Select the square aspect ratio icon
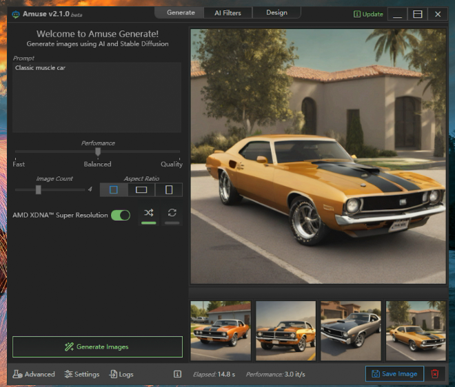Screen dimensions: 455x387 (x=114, y=190)
